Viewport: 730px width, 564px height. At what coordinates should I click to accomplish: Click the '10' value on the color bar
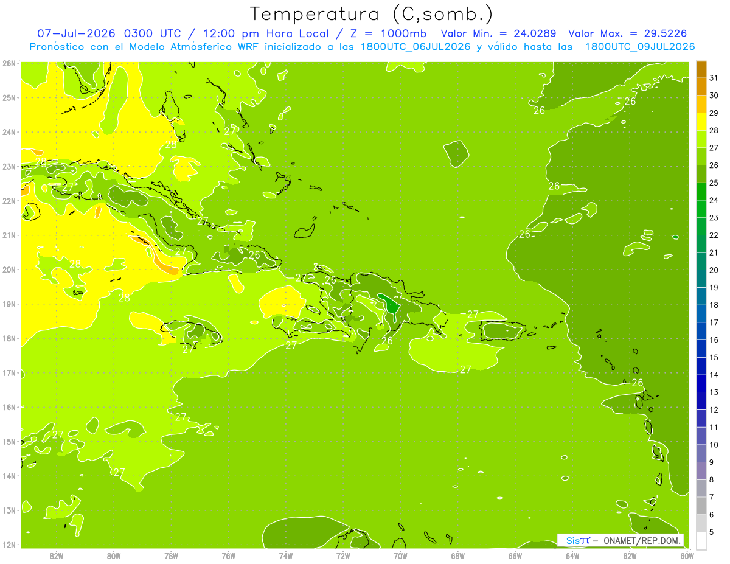714,445
